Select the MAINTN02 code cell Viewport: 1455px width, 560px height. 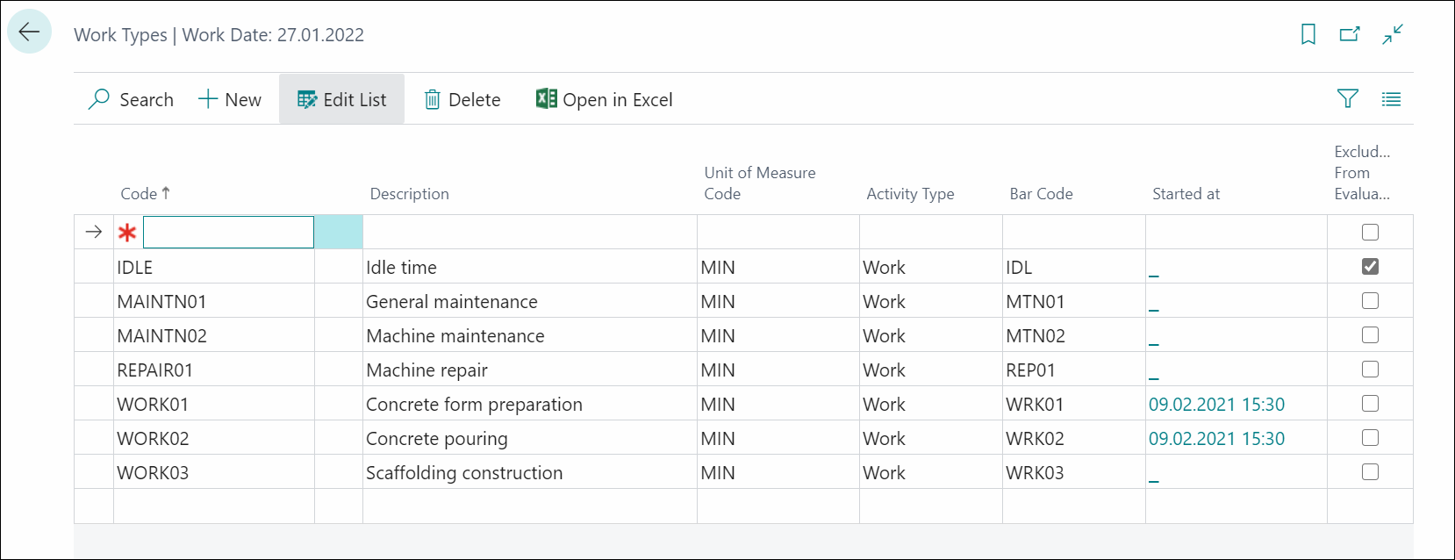point(214,335)
